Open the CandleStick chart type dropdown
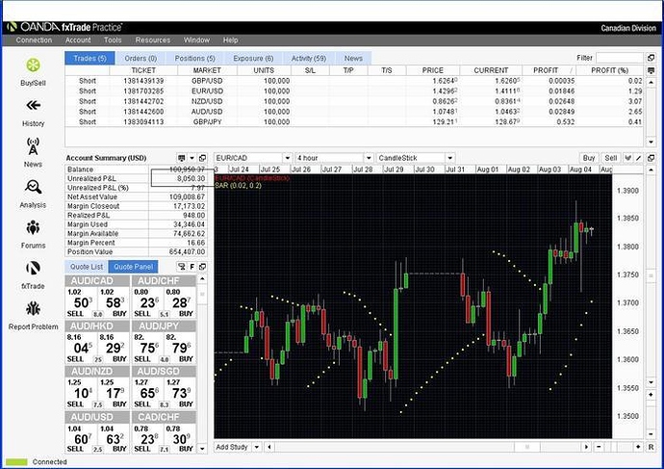Image resolution: width=664 pixels, height=469 pixels. click(x=449, y=158)
